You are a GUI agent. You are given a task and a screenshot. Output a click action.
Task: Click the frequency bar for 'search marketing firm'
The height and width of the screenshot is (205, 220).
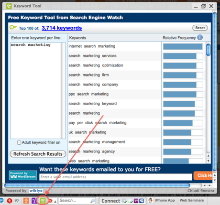(x=183, y=75)
